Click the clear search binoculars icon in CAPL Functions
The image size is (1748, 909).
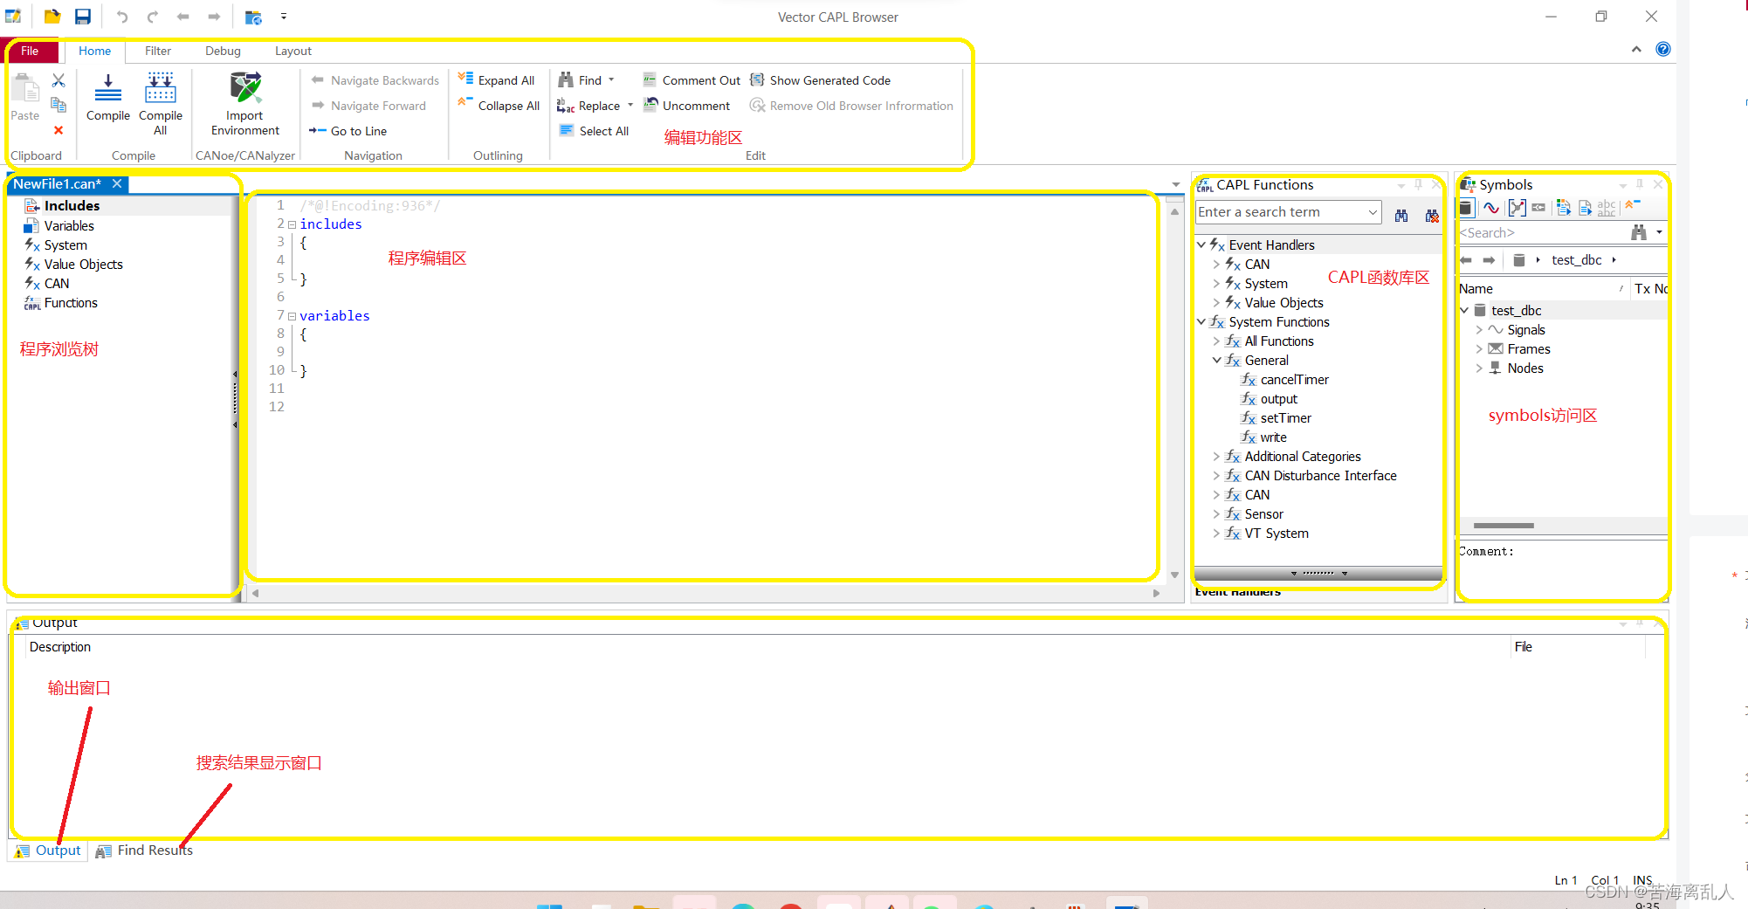pyautogui.click(x=1432, y=215)
